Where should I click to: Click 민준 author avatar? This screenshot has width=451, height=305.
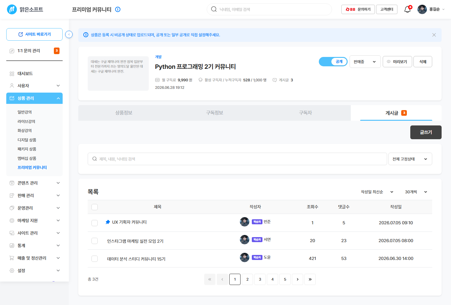click(245, 222)
